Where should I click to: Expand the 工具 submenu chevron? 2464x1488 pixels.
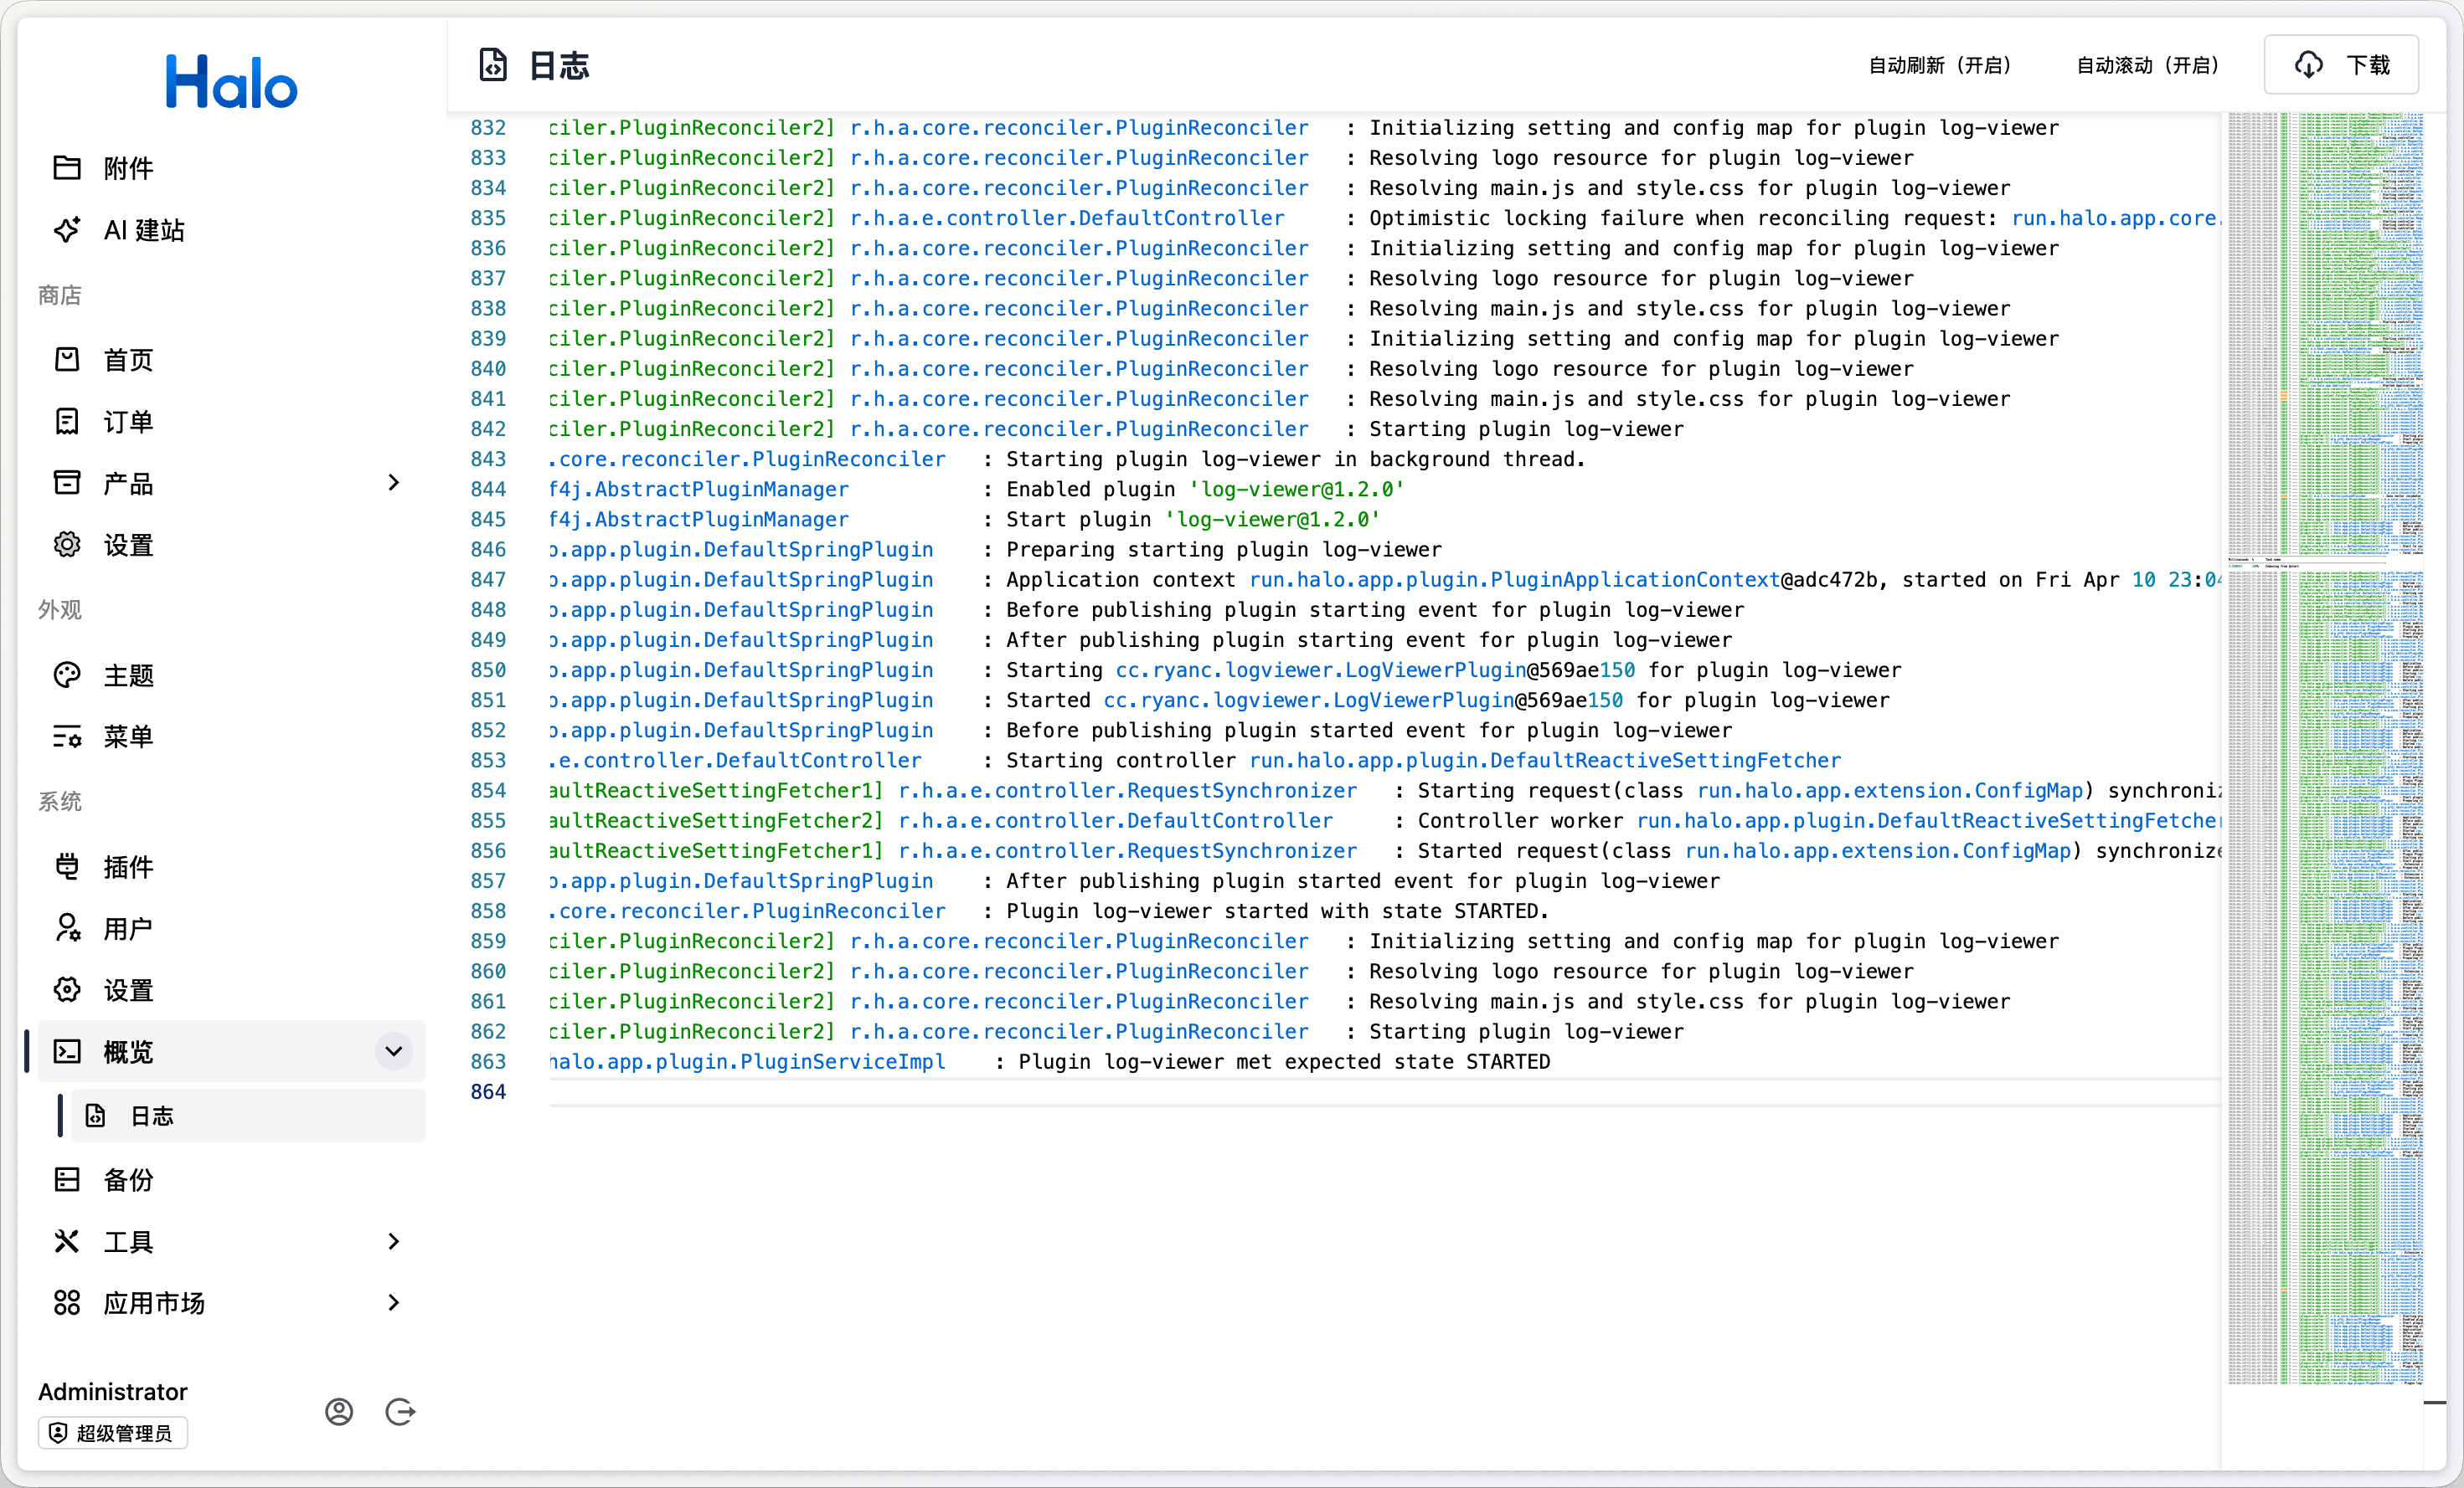click(x=393, y=1241)
